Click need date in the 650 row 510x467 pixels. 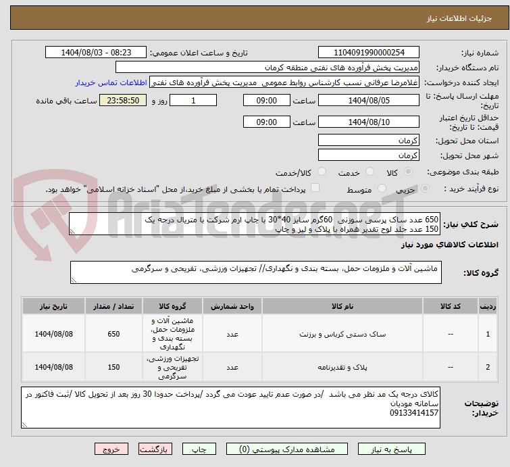click(53, 334)
